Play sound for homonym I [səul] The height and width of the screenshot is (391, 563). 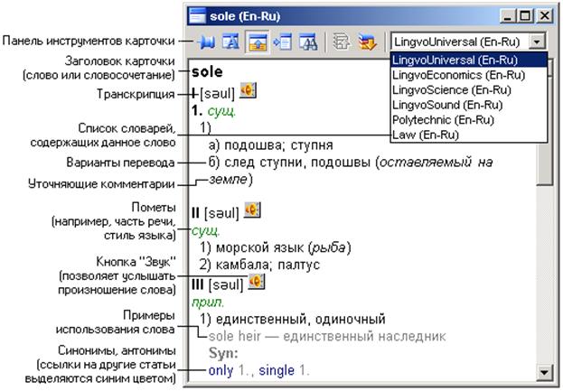249,90
